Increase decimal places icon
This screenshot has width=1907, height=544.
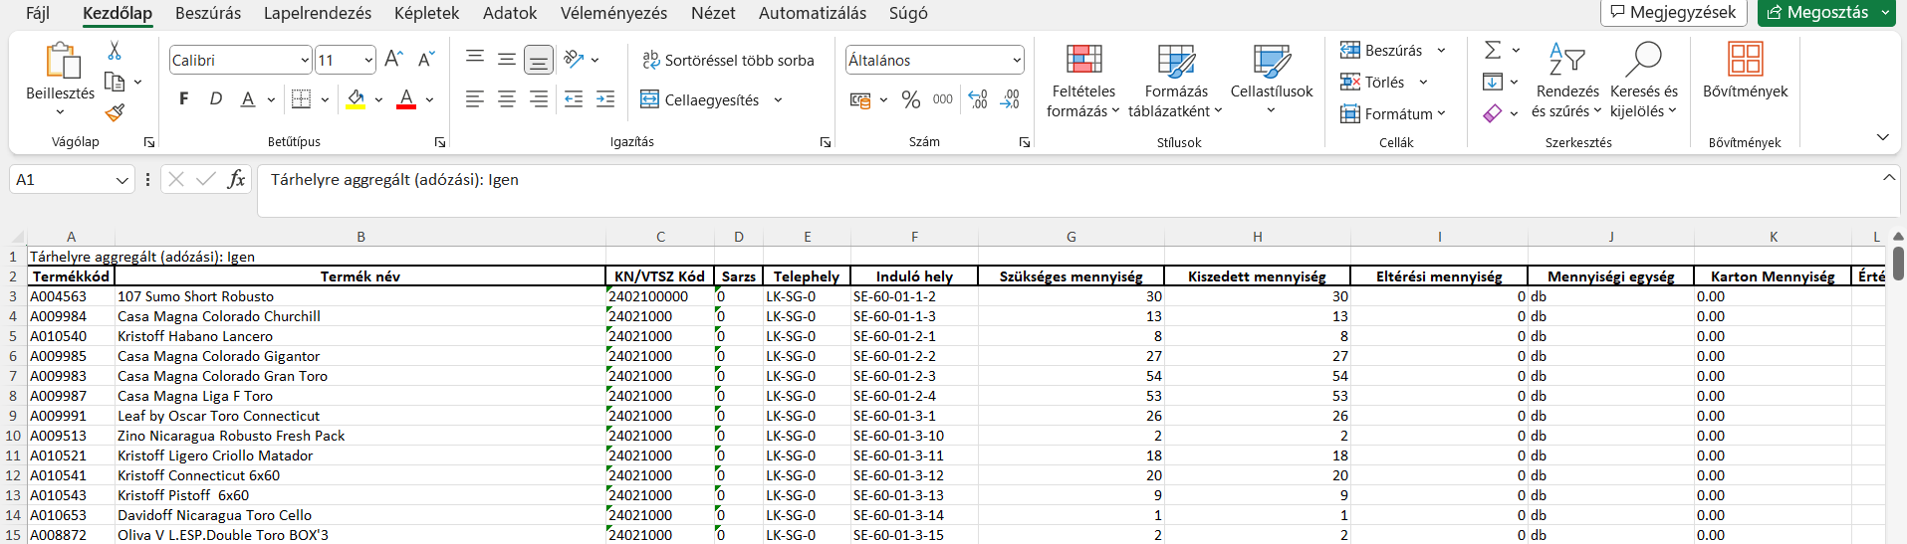pyautogui.click(x=978, y=99)
